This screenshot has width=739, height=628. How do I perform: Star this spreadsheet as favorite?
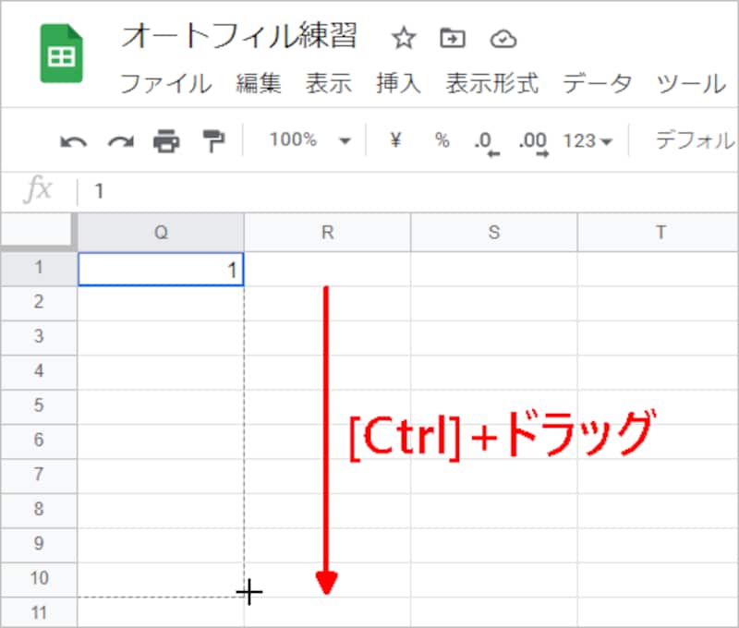click(404, 39)
